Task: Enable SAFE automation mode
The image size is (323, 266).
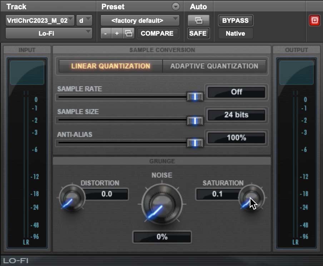Action: tap(198, 33)
